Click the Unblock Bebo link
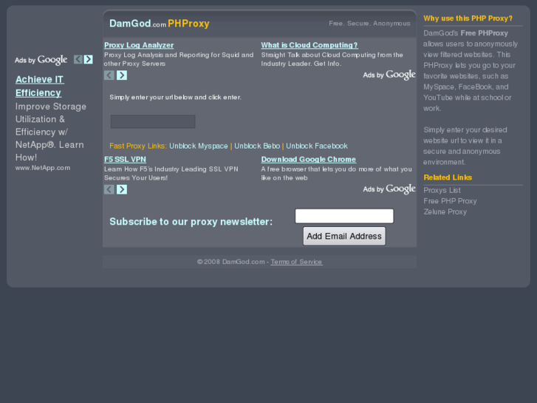This screenshot has height=403, width=537. [257, 146]
